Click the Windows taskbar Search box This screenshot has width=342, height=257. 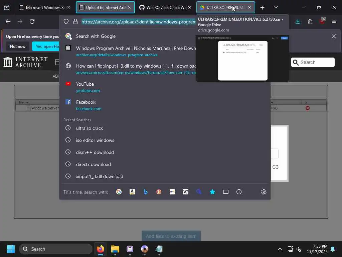click(x=56, y=249)
